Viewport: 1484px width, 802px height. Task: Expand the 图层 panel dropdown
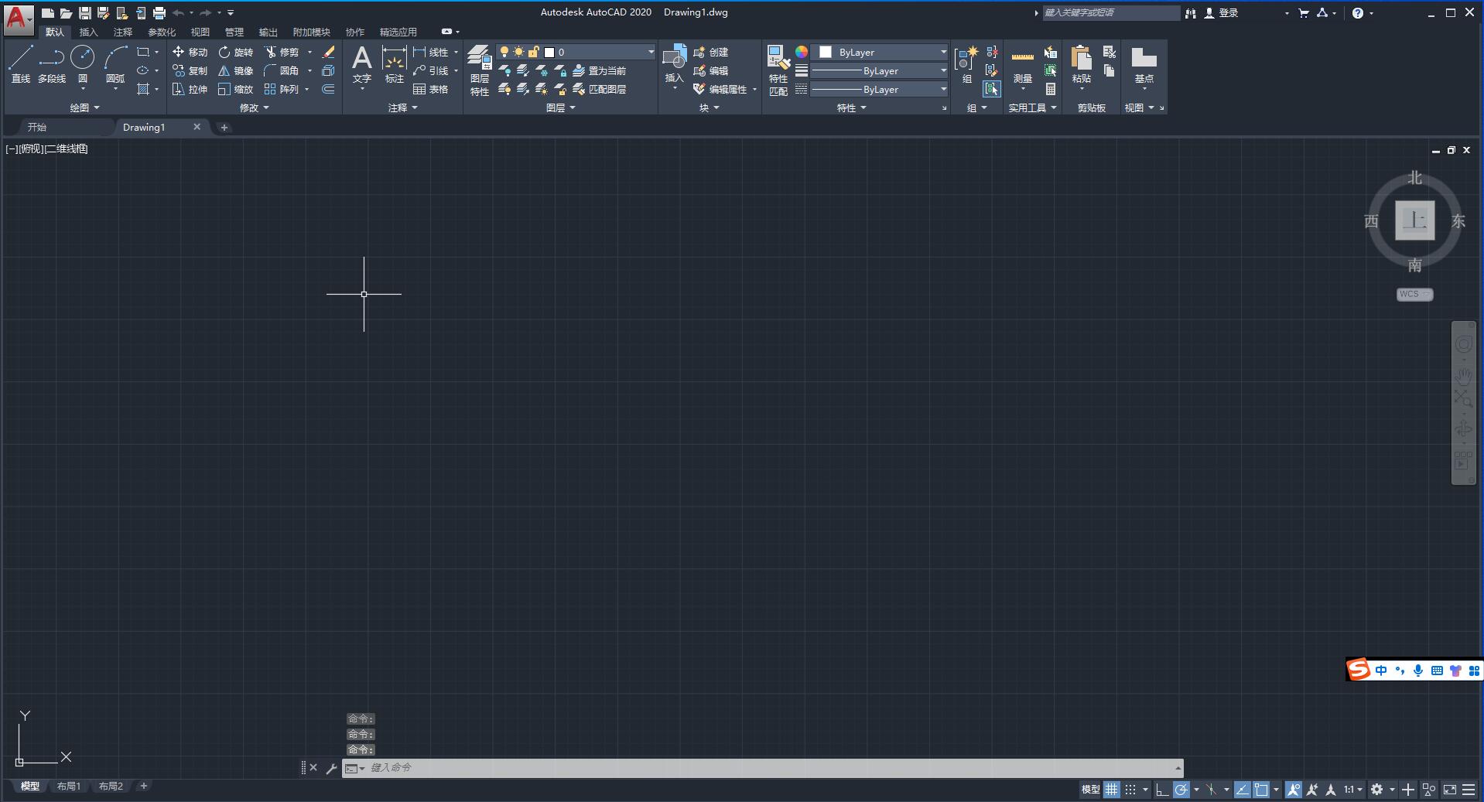[560, 108]
